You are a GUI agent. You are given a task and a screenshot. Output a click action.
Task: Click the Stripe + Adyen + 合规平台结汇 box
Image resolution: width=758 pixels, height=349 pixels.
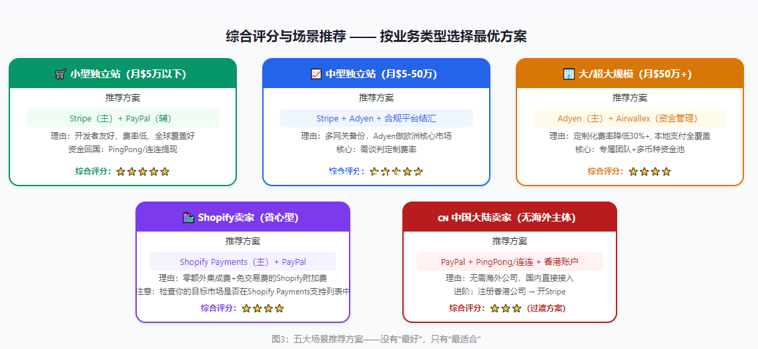pyautogui.click(x=376, y=118)
